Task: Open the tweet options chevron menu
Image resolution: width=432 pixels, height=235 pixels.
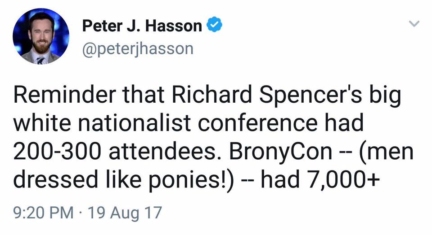Action: (414, 24)
